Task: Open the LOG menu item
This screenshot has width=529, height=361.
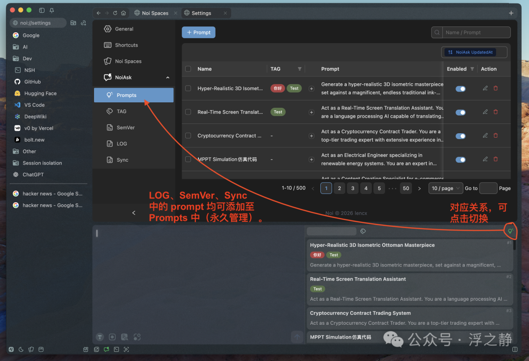Action: [134, 144]
